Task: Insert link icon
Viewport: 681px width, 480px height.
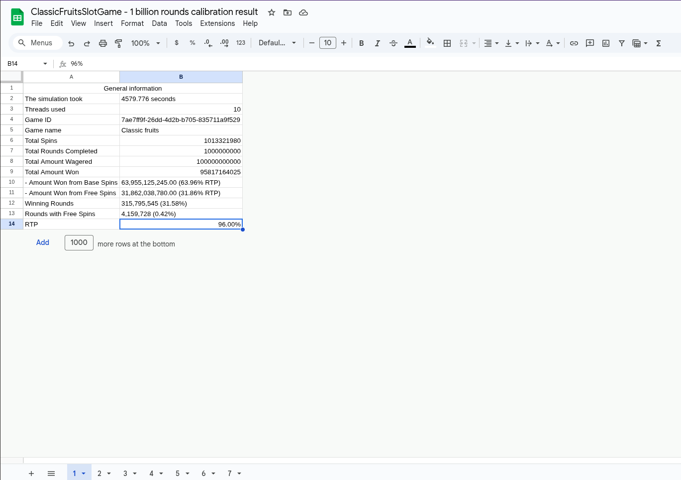Action: pyautogui.click(x=574, y=43)
